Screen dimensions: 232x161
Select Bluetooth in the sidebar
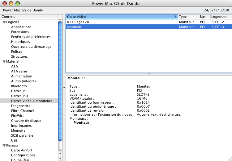tap(19, 86)
